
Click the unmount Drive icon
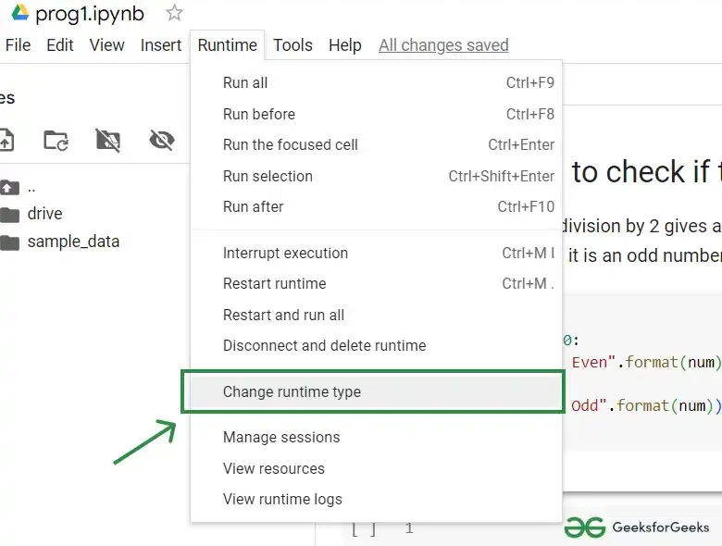coord(108,140)
